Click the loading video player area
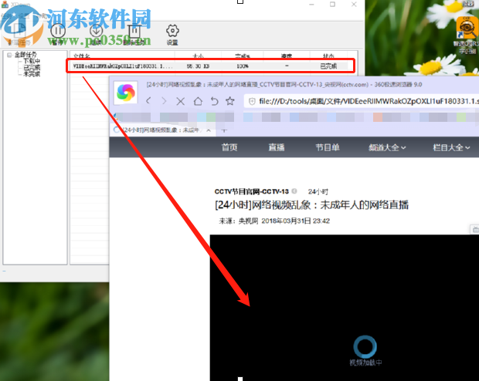Image resolution: width=479 pixels, height=381 pixels. 345,308
